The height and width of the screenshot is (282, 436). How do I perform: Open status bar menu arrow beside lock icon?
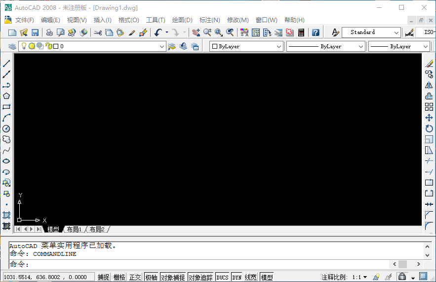(413, 278)
